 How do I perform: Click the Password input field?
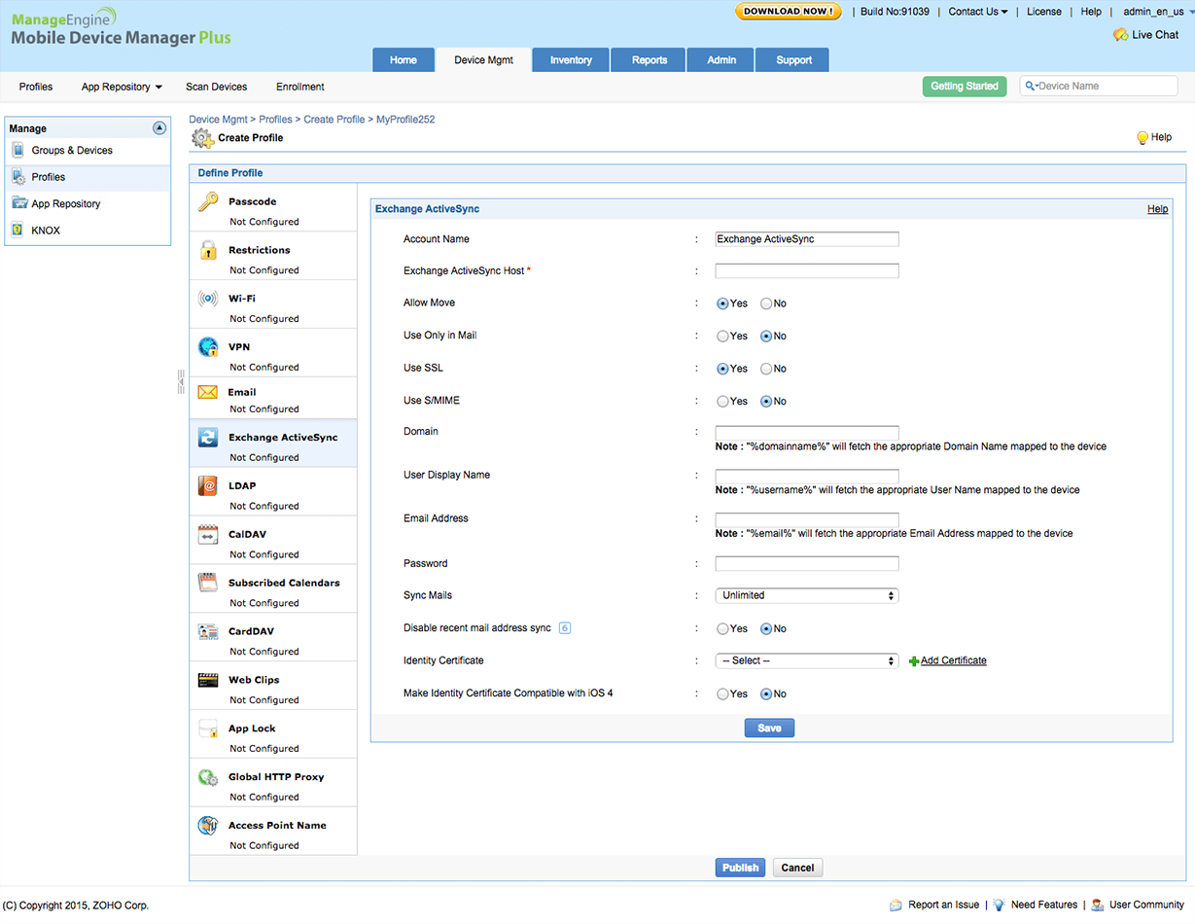click(x=807, y=563)
